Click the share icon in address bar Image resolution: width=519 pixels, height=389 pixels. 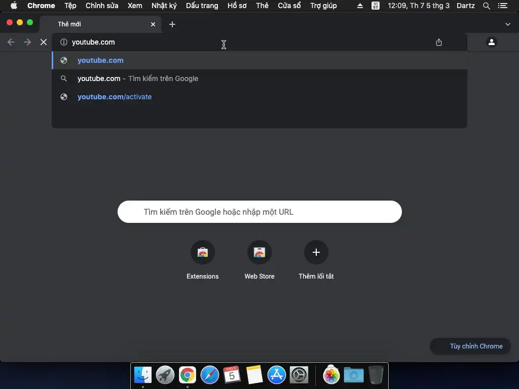[x=439, y=42]
